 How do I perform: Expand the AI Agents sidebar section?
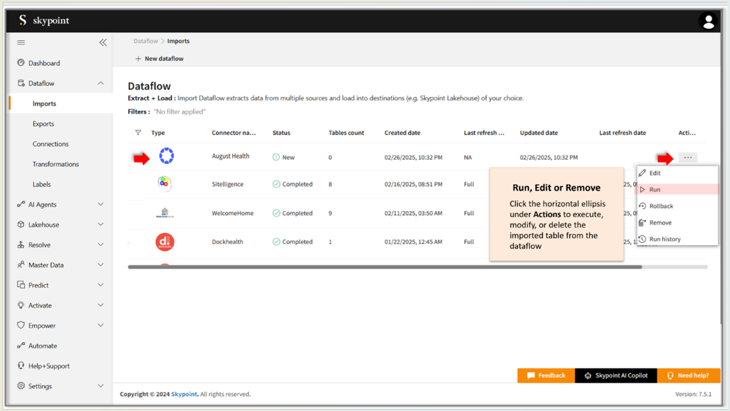click(101, 205)
